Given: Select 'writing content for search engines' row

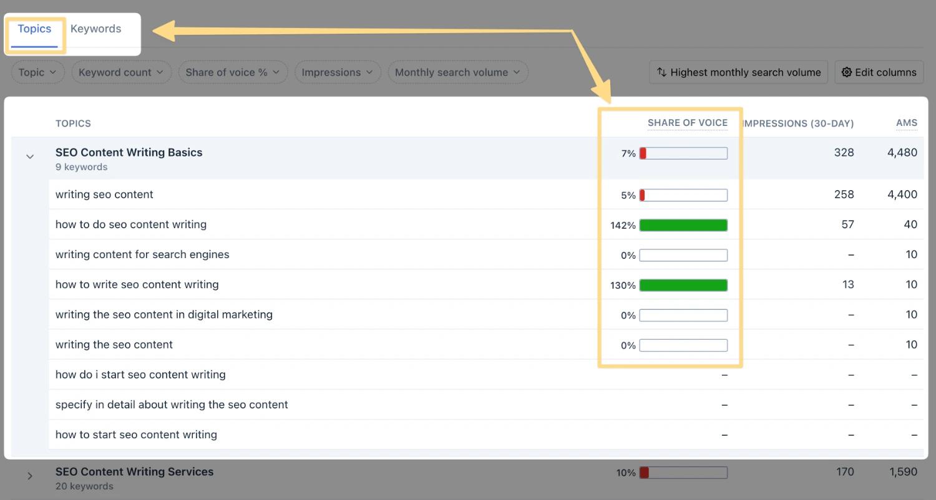Looking at the screenshot, I should pyautogui.click(x=486, y=254).
